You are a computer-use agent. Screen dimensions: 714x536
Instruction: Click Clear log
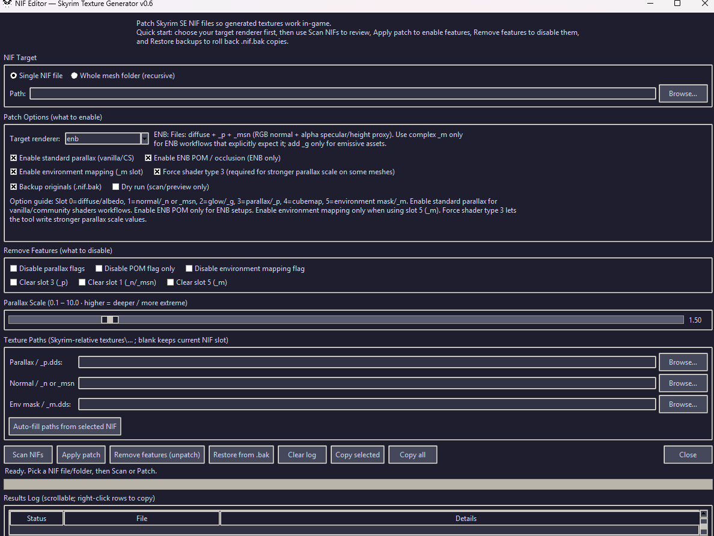coord(302,455)
